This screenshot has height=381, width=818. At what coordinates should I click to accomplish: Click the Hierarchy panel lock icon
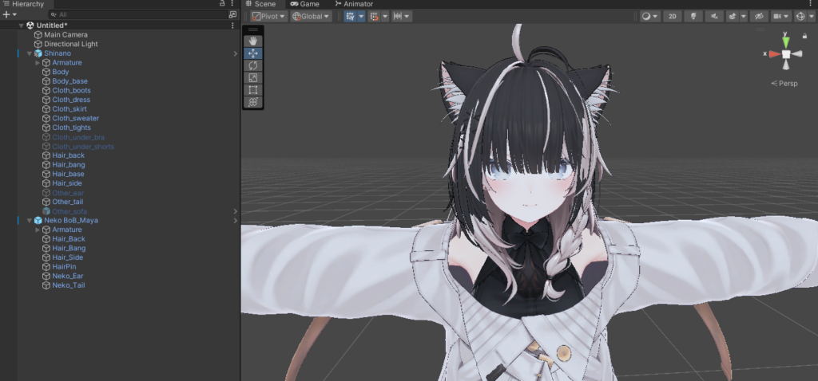tap(222, 3)
